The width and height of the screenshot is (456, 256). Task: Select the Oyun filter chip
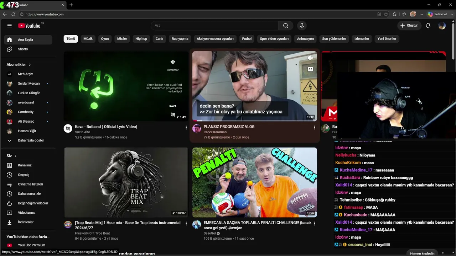105,39
